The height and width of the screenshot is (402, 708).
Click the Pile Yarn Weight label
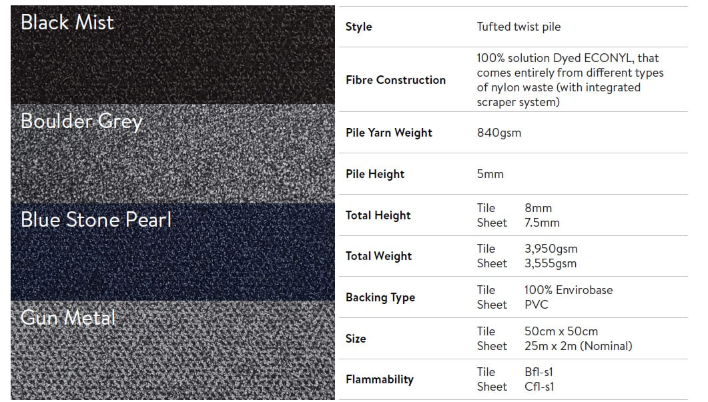click(x=388, y=133)
